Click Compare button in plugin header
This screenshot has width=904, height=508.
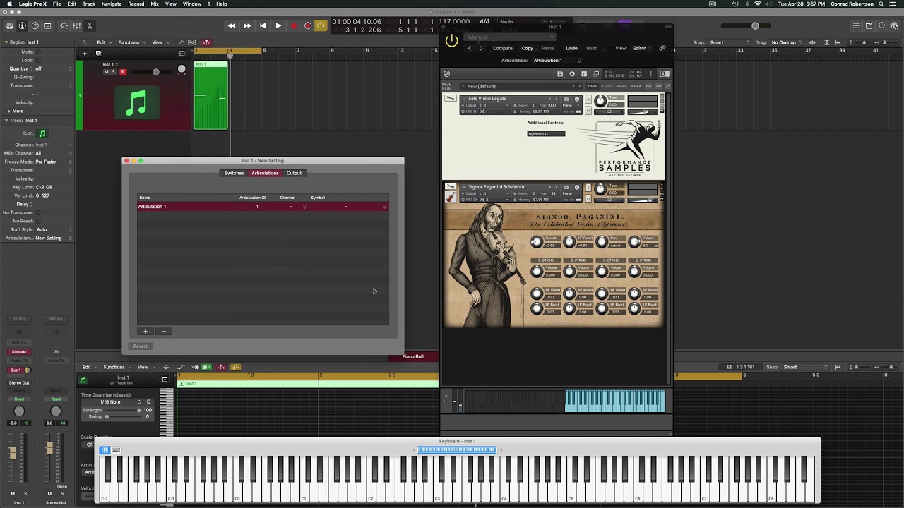click(503, 48)
